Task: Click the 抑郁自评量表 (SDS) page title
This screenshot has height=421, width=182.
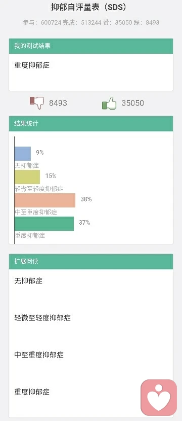Action: [x=88, y=8]
